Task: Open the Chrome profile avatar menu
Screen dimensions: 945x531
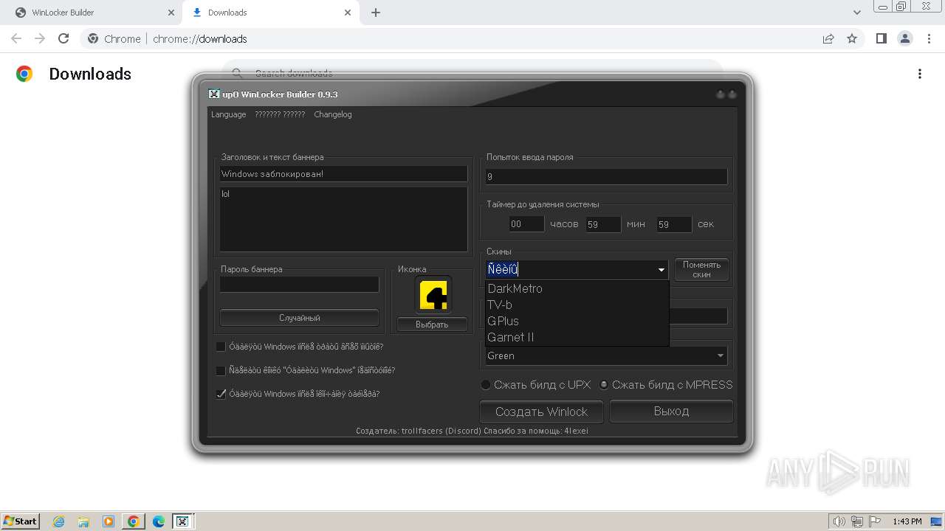Action: pyautogui.click(x=904, y=38)
